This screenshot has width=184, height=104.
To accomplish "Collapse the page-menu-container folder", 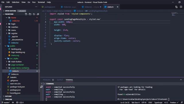I will point(7,68).
